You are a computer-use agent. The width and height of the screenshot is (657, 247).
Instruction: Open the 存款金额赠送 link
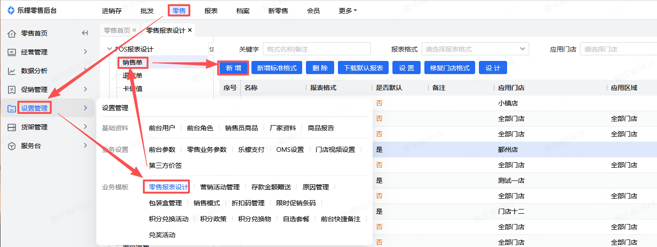(x=271, y=187)
